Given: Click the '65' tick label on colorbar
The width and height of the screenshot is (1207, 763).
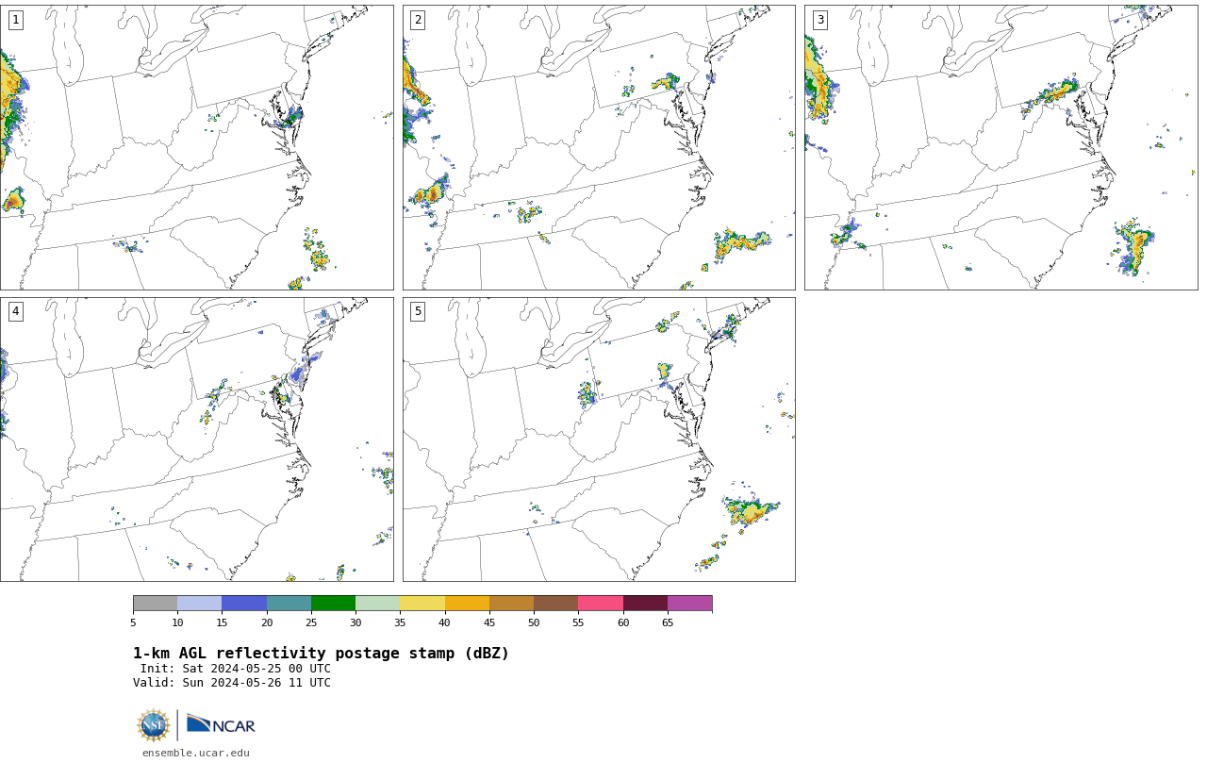Looking at the screenshot, I should (668, 622).
